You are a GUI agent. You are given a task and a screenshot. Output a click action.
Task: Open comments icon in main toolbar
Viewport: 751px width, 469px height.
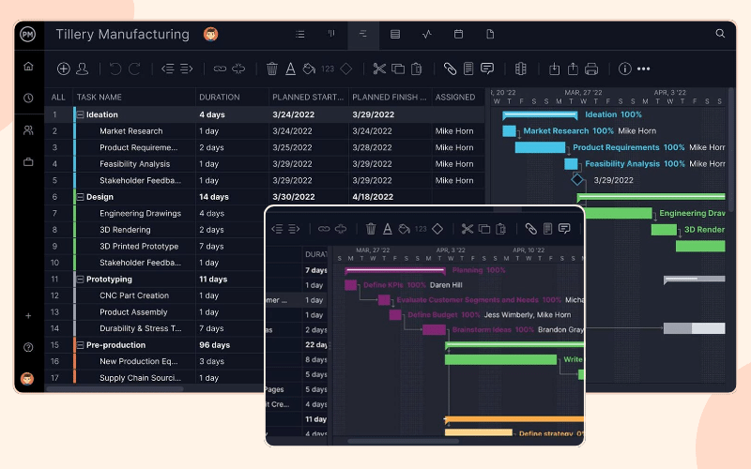point(487,68)
